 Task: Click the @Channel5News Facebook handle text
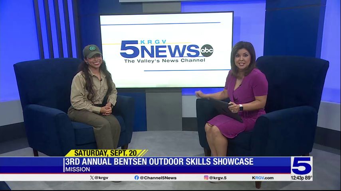tap(158, 177)
